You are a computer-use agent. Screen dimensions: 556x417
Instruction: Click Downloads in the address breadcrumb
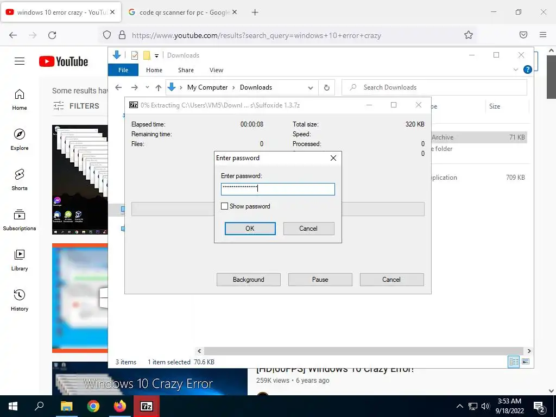(x=256, y=87)
